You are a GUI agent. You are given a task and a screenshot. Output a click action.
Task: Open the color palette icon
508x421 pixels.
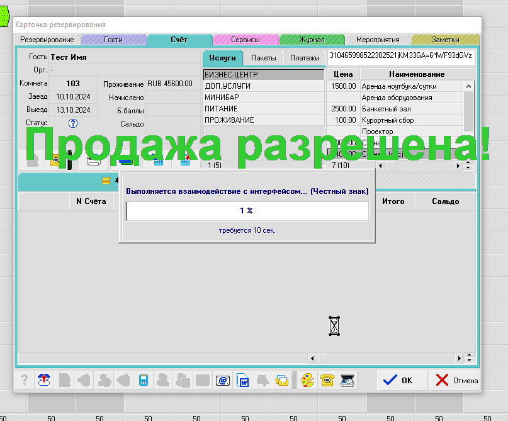(307, 380)
